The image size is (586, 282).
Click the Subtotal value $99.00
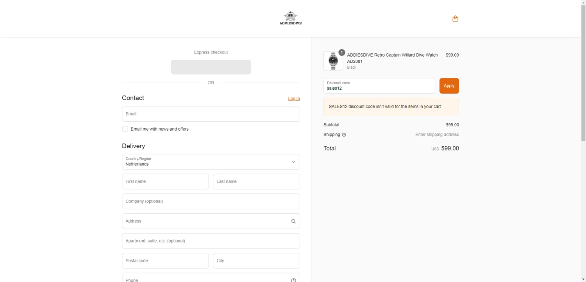tap(452, 125)
